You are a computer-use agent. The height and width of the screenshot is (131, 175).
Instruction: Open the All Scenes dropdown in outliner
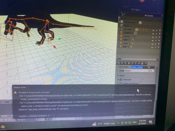point(153,16)
